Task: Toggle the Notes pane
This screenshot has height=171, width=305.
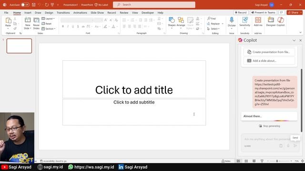Action: pos(226,161)
